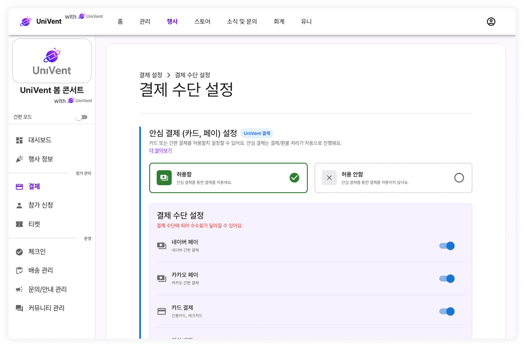Open the user account profile icon
This screenshot has width=524, height=347.
pyautogui.click(x=491, y=22)
